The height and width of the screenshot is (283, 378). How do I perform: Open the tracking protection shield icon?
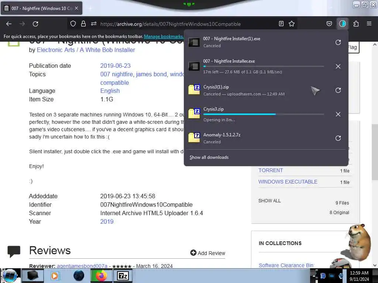point(73,24)
